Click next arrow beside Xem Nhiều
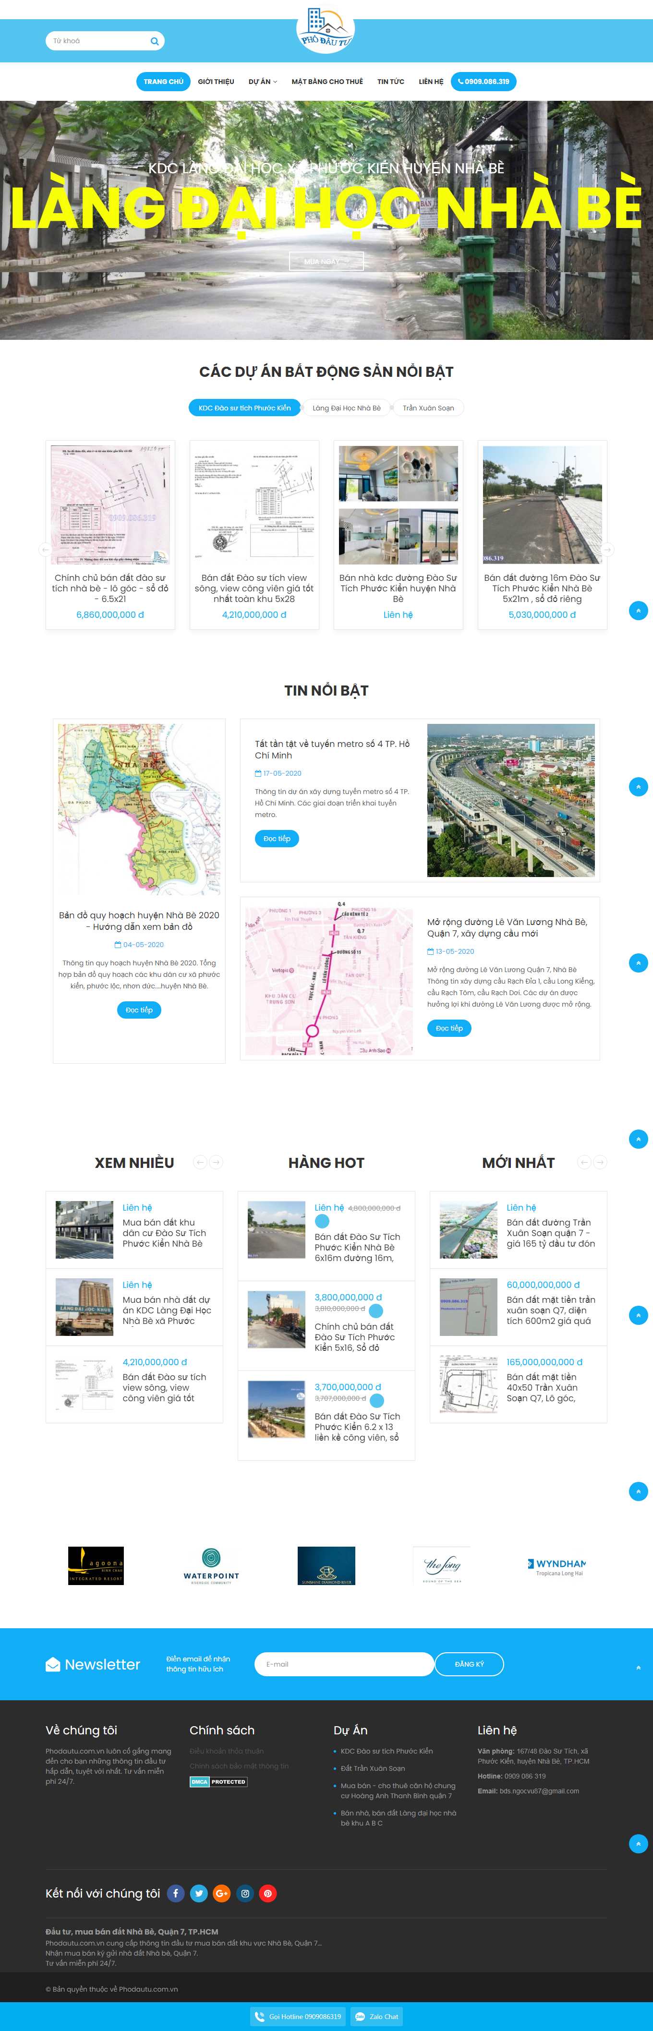 click(216, 1161)
